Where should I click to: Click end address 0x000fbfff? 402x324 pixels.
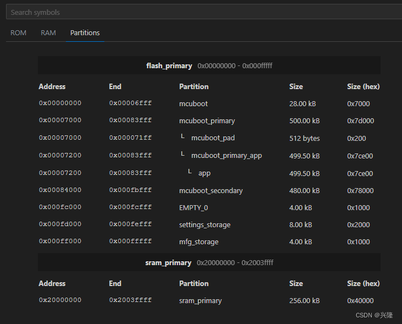(130, 190)
